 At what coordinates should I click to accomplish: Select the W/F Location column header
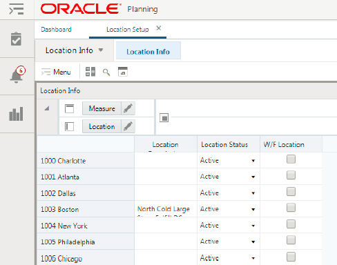tap(291, 144)
